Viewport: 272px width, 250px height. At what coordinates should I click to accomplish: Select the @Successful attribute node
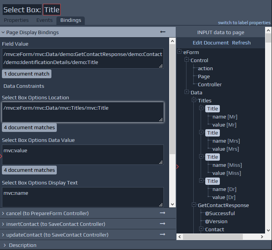[x=220, y=214]
